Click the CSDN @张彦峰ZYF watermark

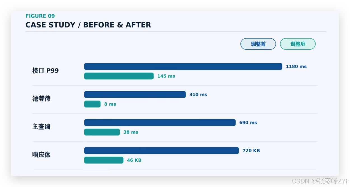tap(321, 181)
